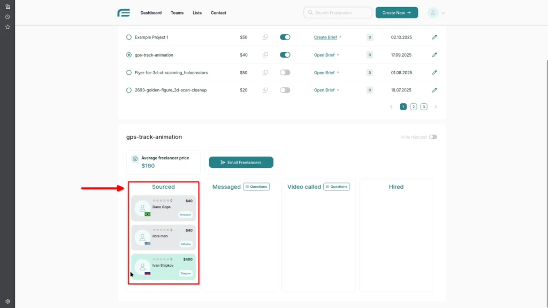The image size is (548, 308).
Task: Open Ivan Shipkov freelancer card
Action: (163, 266)
